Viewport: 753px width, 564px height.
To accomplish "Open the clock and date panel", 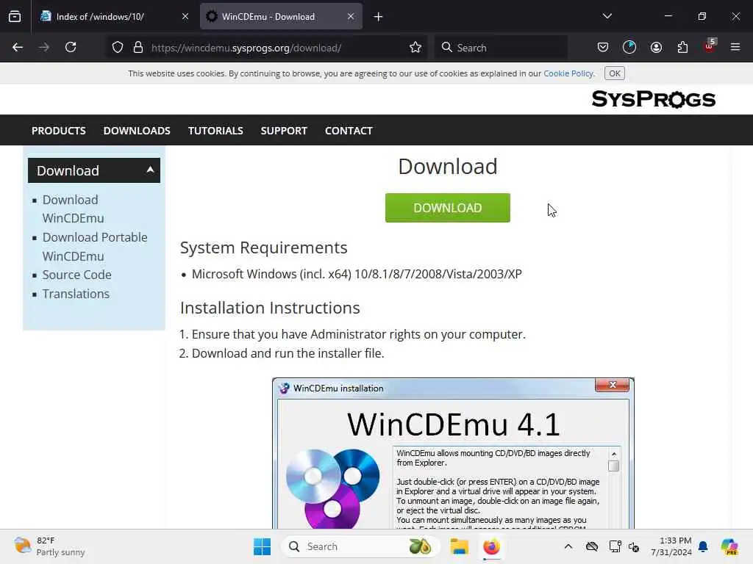I will click(671, 546).
